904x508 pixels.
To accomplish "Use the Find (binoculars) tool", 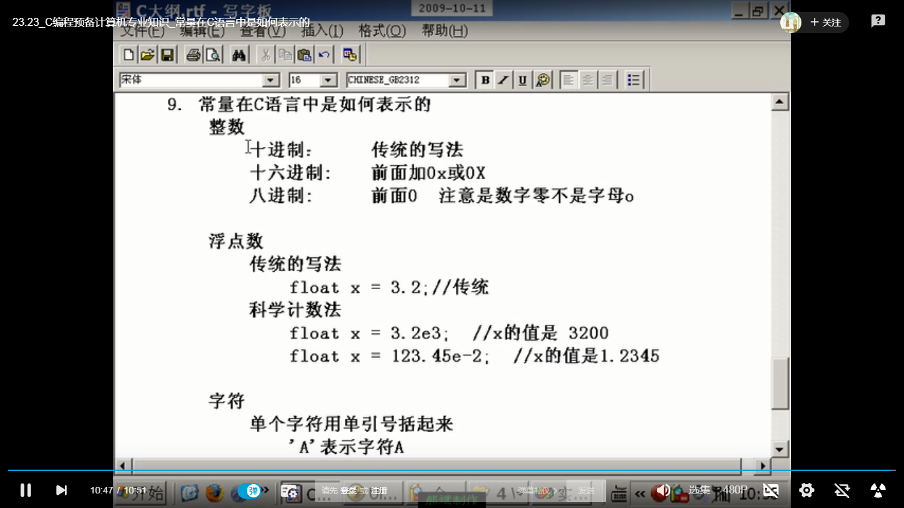I will point(237,55).
